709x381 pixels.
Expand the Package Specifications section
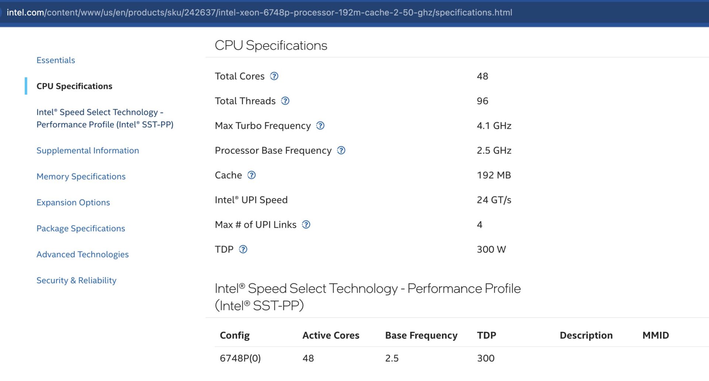point(81,228)
